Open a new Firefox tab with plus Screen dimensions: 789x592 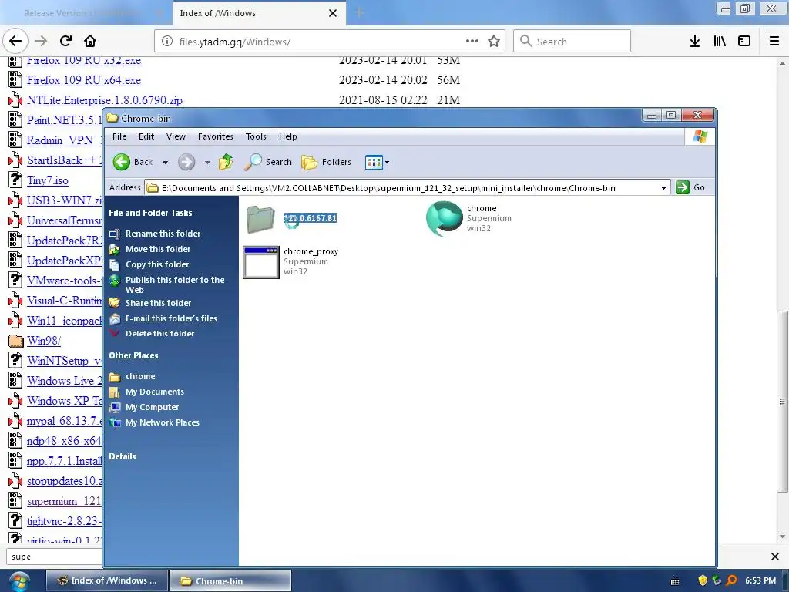tap(359, 12)
